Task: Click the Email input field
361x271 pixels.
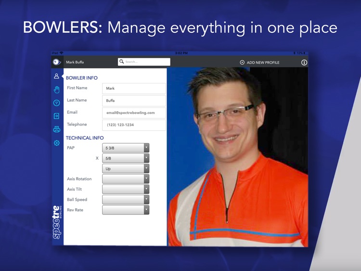Action: 134,113
